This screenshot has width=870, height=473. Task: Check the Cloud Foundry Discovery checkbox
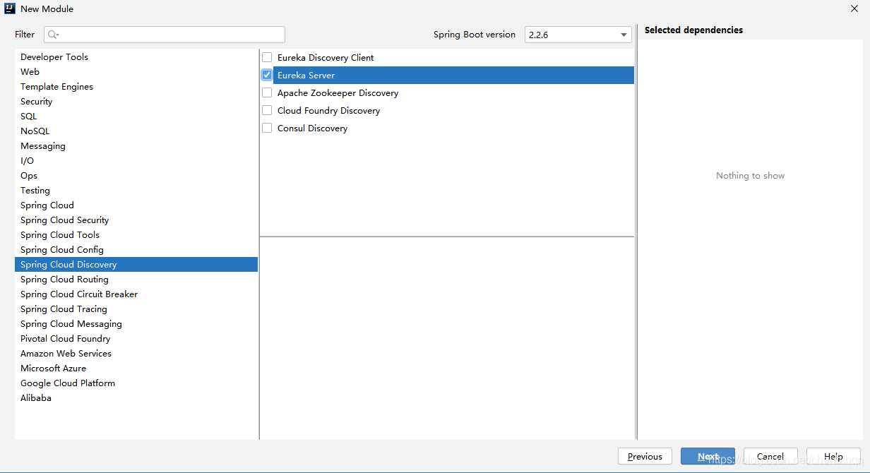point(267,110)
